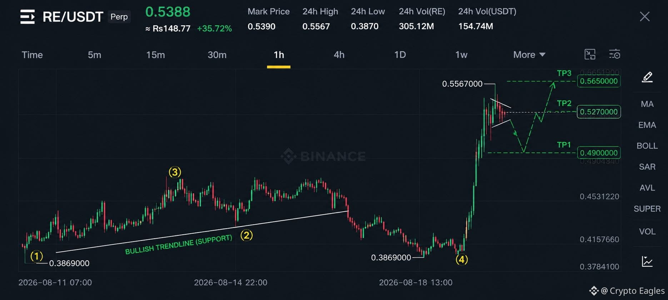The width and height of the screenshot is (668, 300).
Task: Click the 2026-08-14 22:00 time label
Action: [230, 283]
